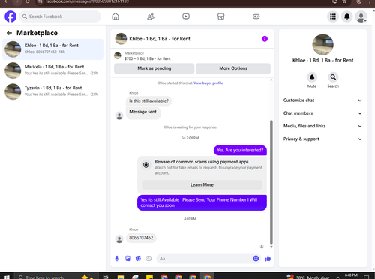
Task: Bookmark this page with the star icon
Action: pos(344,1)
